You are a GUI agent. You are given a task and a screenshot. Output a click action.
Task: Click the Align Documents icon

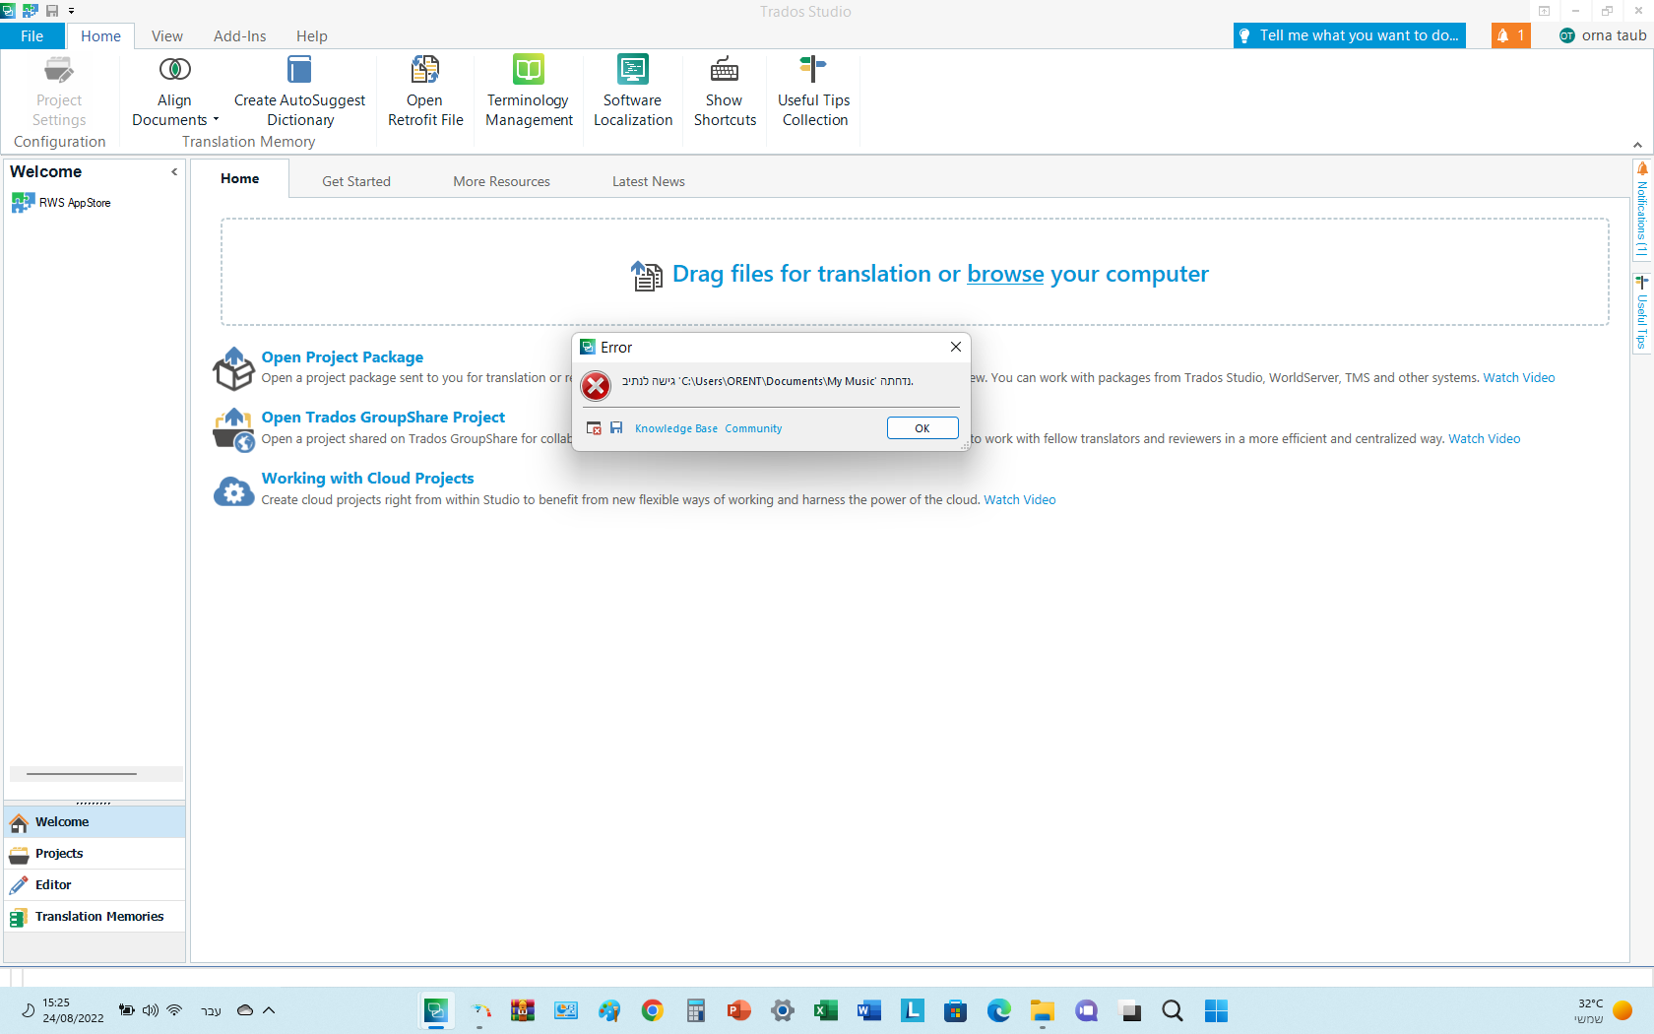tap(174, 70)
